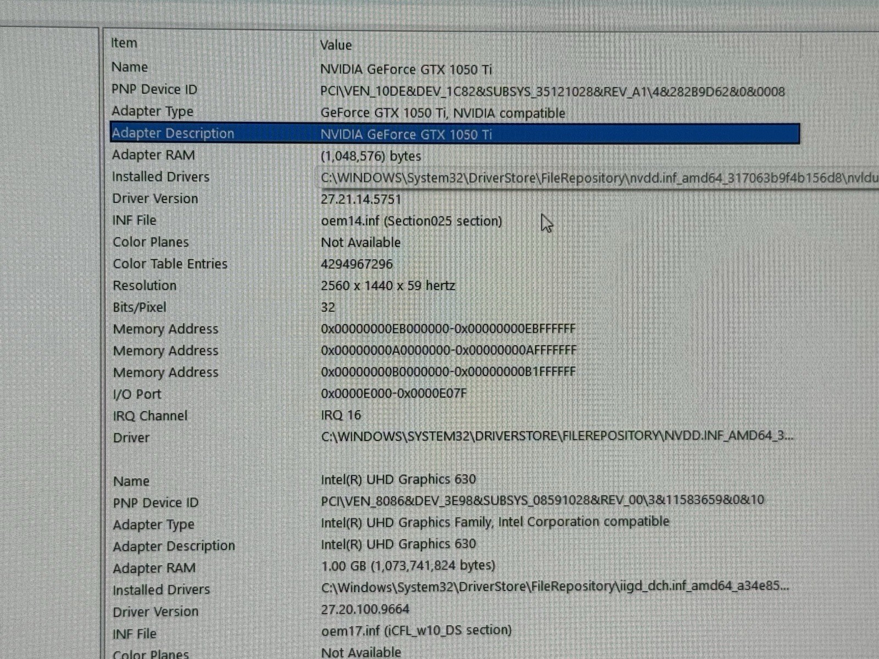Sort by the Item column header
Screen dimensions: 879x659
tap(124, 43)
